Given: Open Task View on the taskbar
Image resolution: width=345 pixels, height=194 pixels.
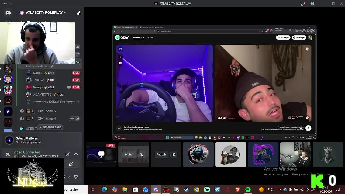Looking at the screenshot, I should coord(94,189).
